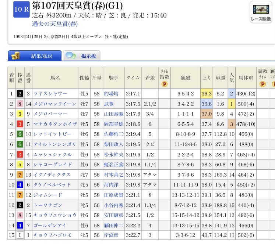Open the 過去の天皇賞(春) link
This screenshot has height=245, width=275.
(x=55, y=24)
